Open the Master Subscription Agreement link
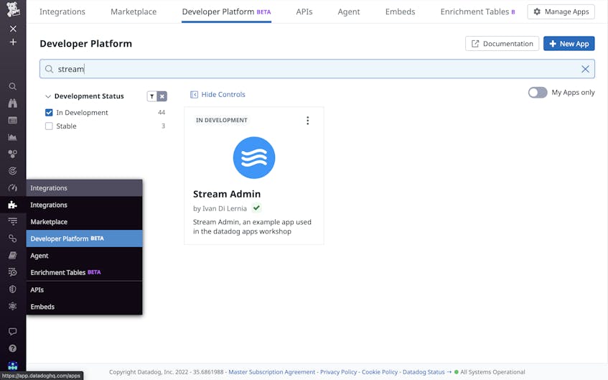Image resolution: width=608 pixels, height=380 pixels. tap(272, 372)
